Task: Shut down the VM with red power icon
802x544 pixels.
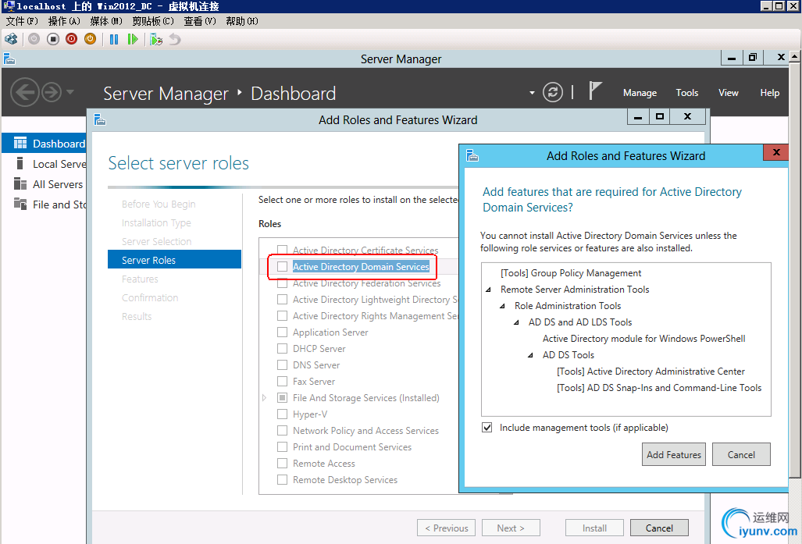Action: 71,39
